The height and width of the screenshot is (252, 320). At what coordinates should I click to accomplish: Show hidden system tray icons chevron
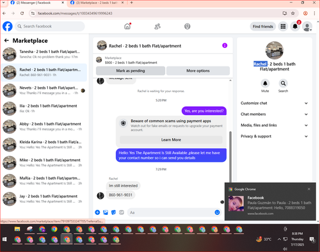point(279,239)
